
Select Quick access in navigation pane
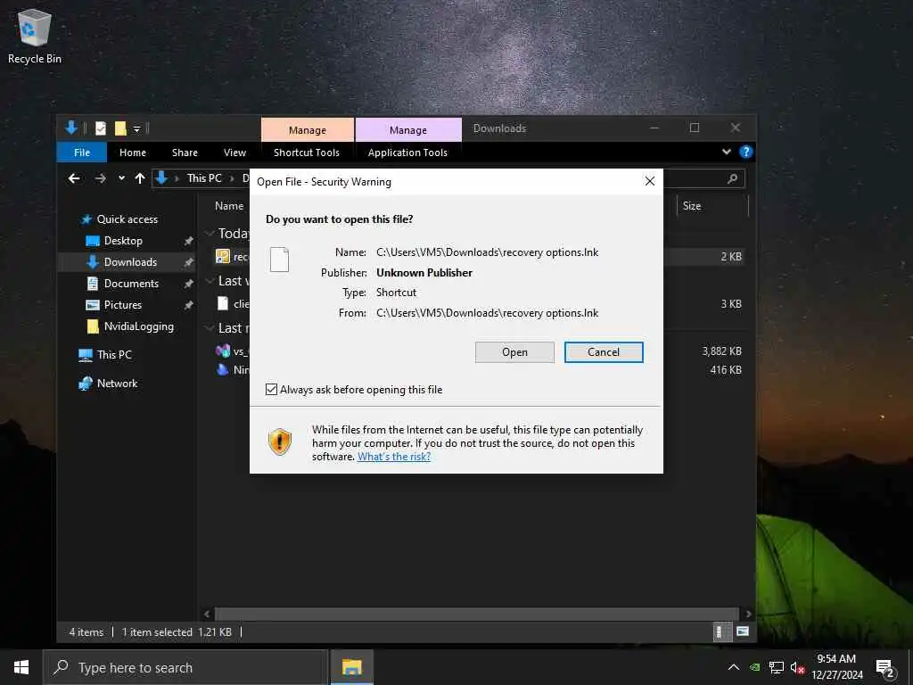(127, 219)
